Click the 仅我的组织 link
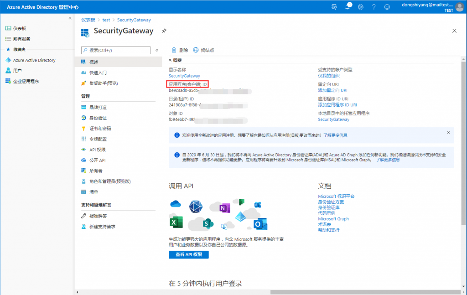467x295 pixels. pos(328,76)
